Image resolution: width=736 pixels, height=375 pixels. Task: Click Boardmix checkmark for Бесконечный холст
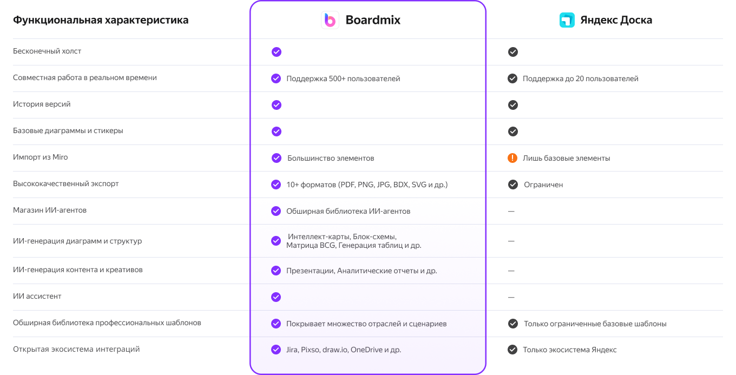(x=276, y=52)
